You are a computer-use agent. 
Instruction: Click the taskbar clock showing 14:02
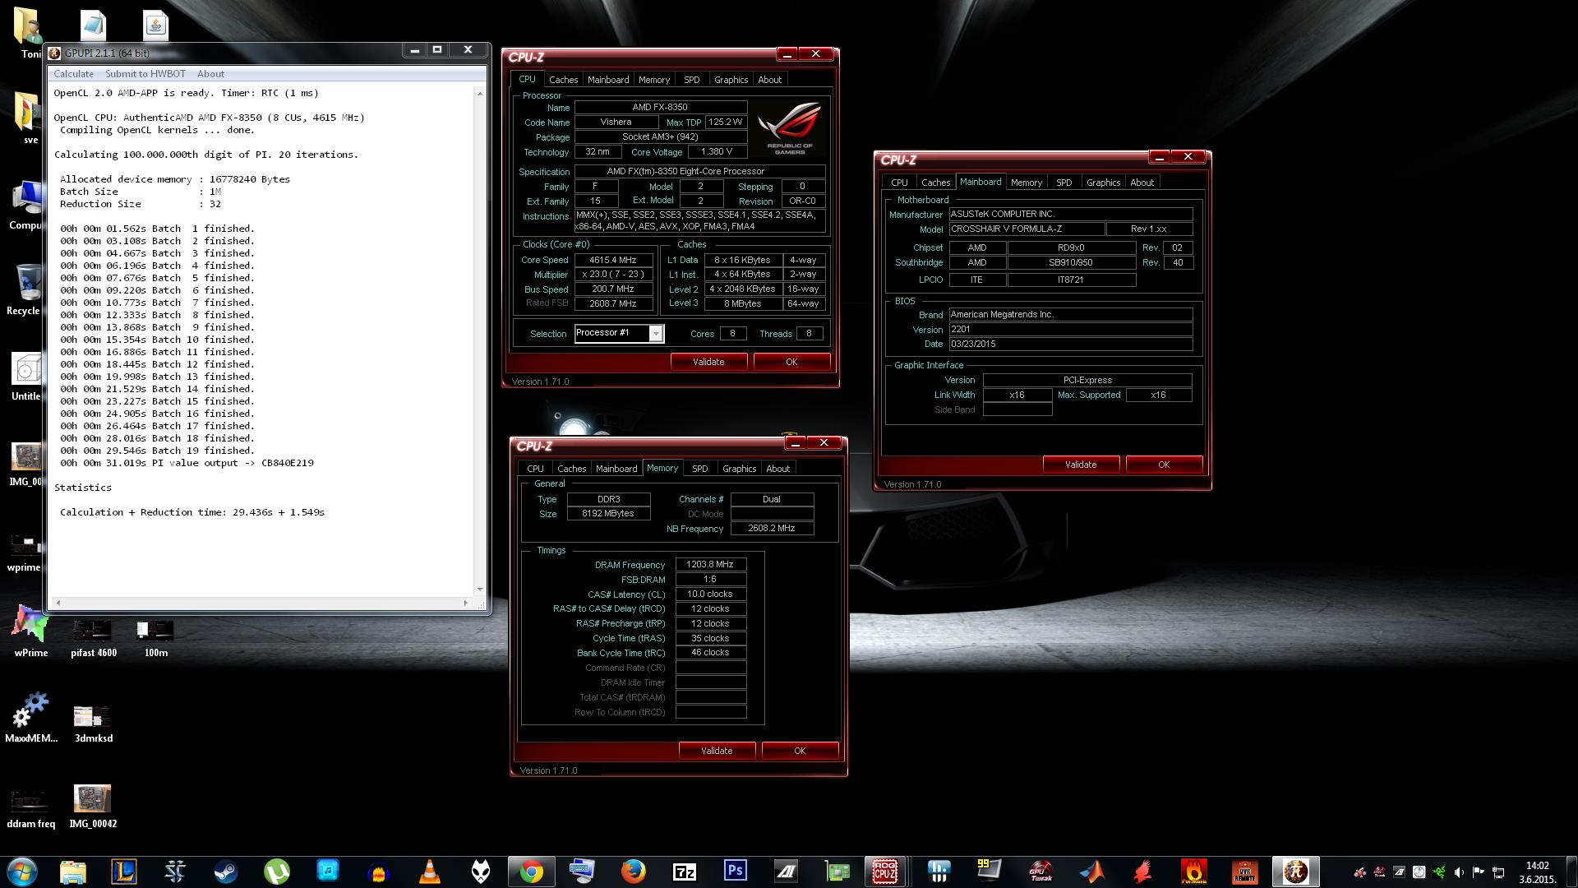pyautogui.click(x=1537, y=872)
